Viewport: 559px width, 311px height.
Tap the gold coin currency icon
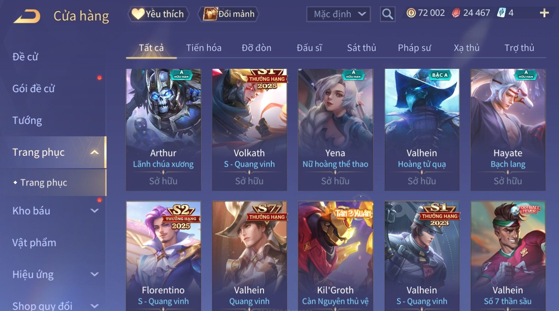tap(411, 13)
